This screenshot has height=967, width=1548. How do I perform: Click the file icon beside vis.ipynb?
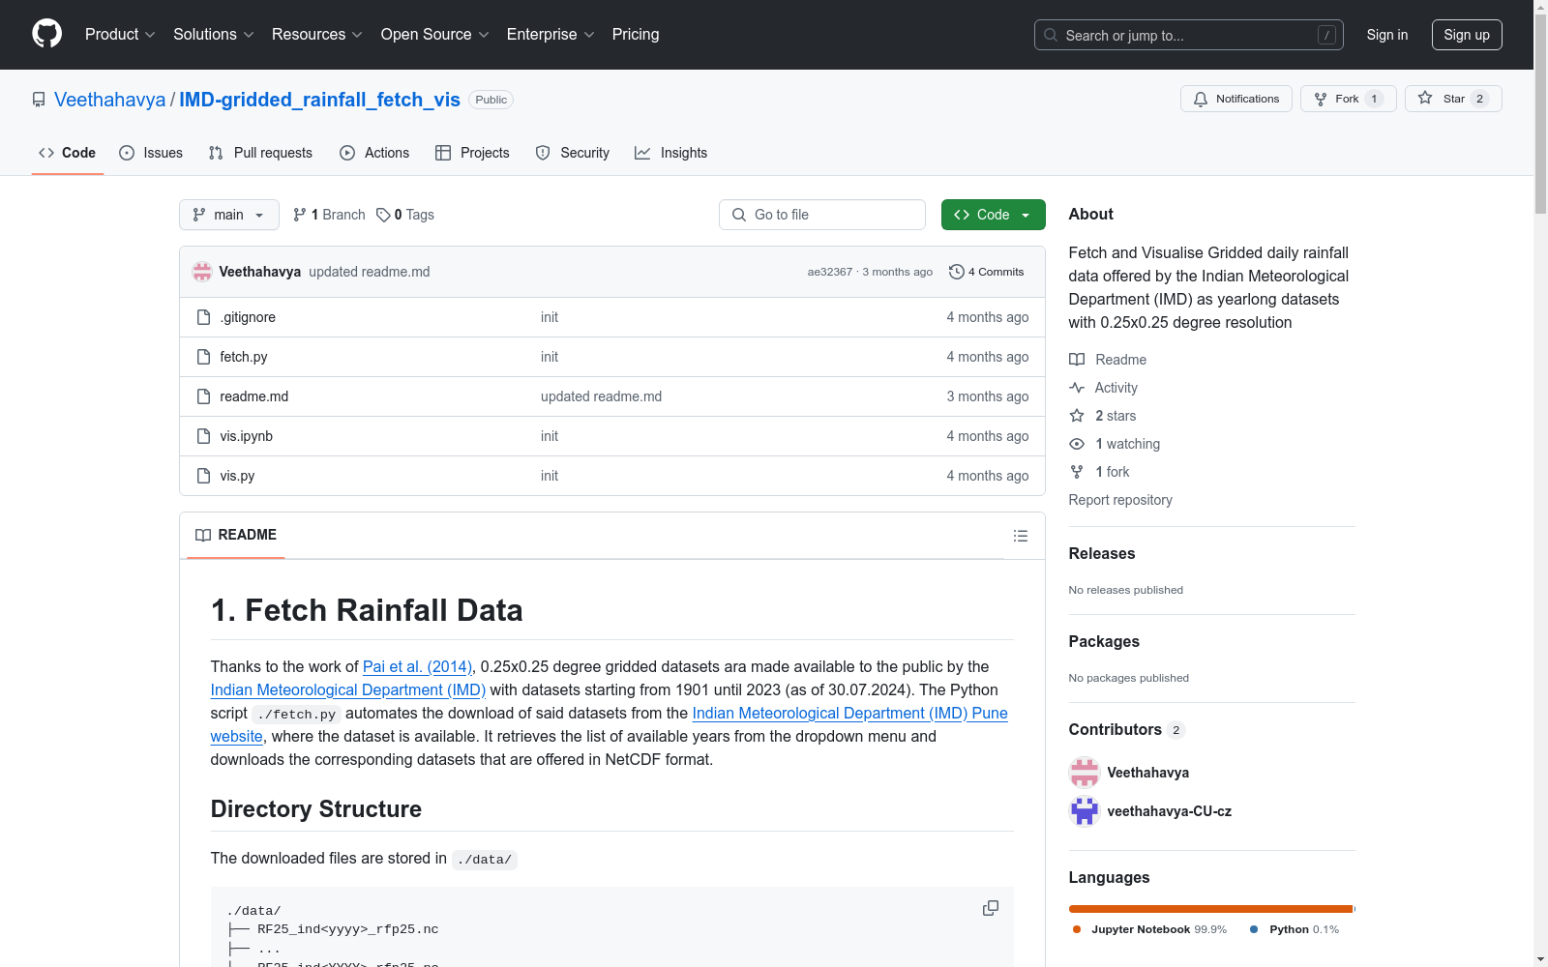coord(203,436)
